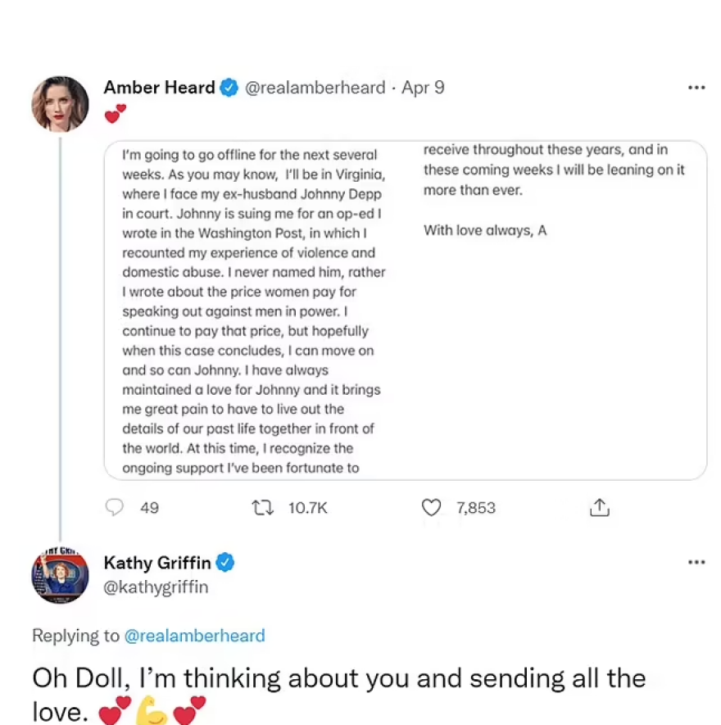This screenshot has width=721, height=725.
Task: Open the Apr 9 tweet timestamp
Action: pyautogui.click(x=423, y=88)
